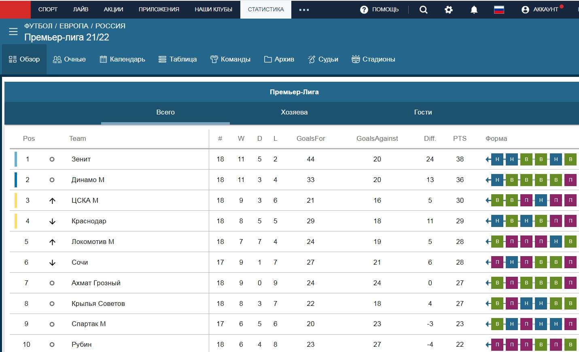The width and height of the screenshot is (579, 352).
Task: Click the GoalsFor column header
Action: (x=311, y=139)
